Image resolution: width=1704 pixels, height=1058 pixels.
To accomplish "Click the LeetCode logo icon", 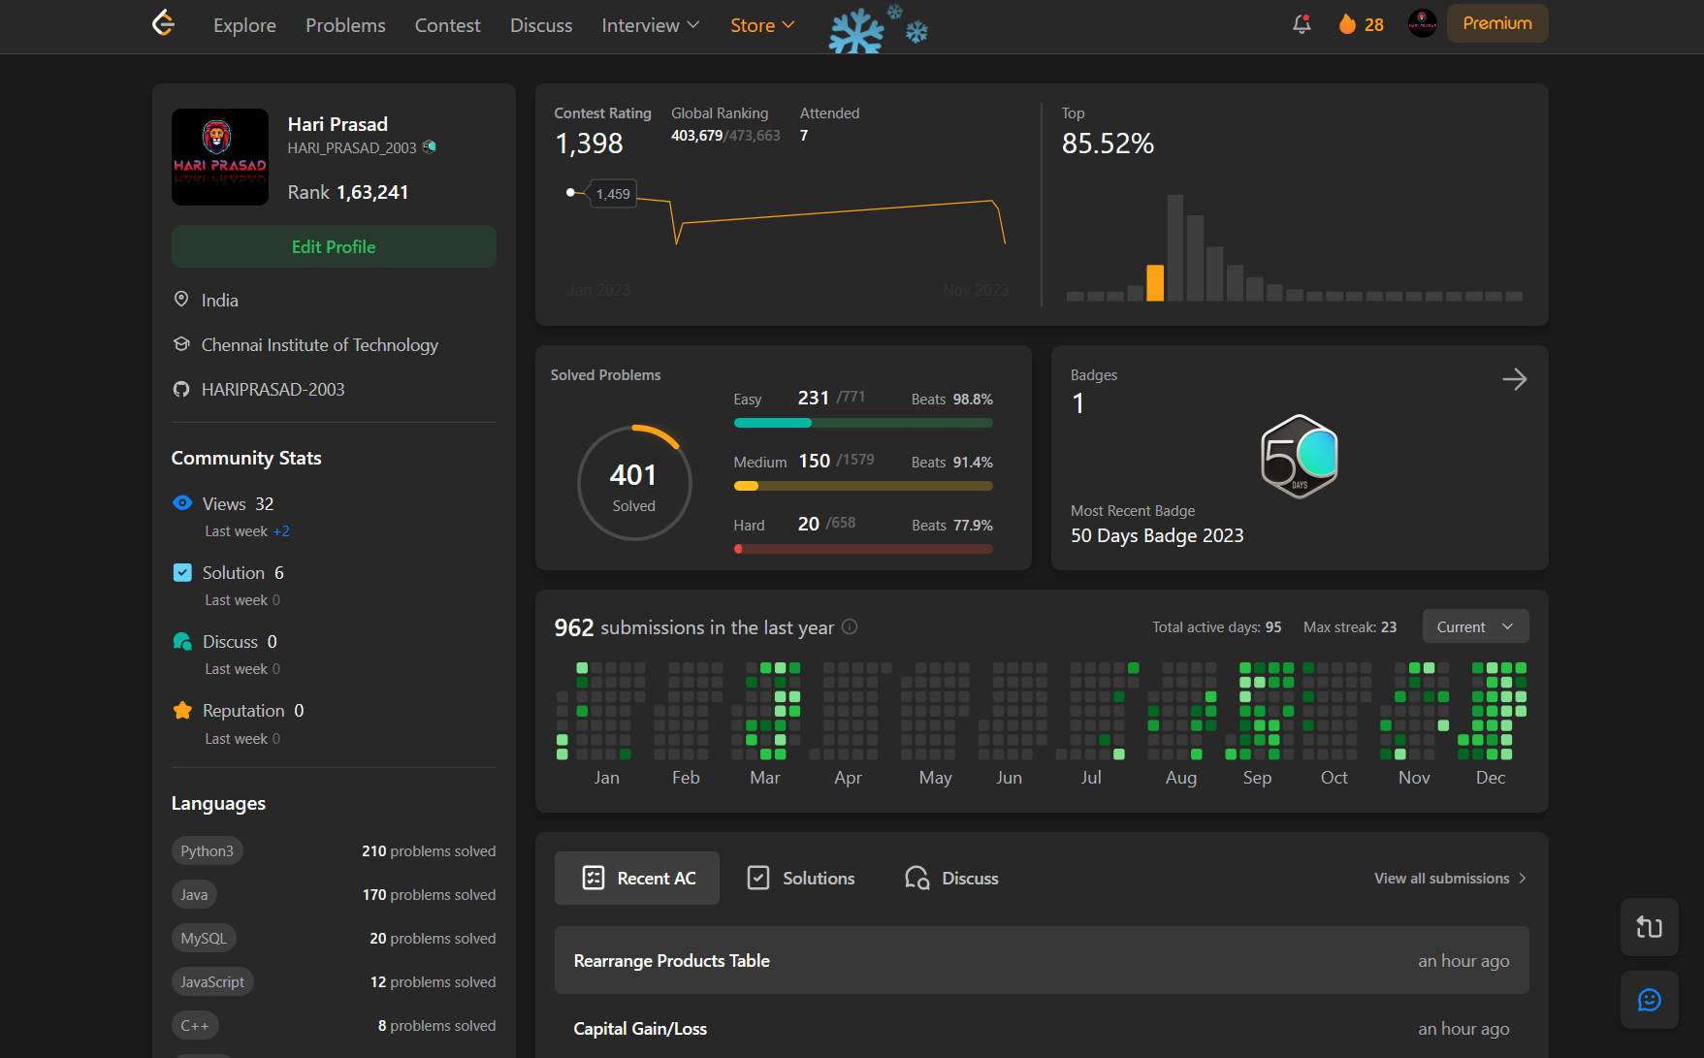I will (x=164, y=23).
